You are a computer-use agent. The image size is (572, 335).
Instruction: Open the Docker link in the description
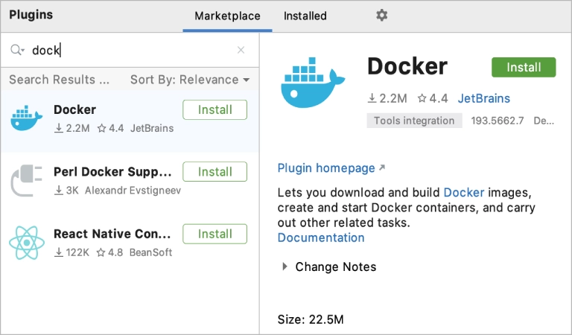click(464, 193)
